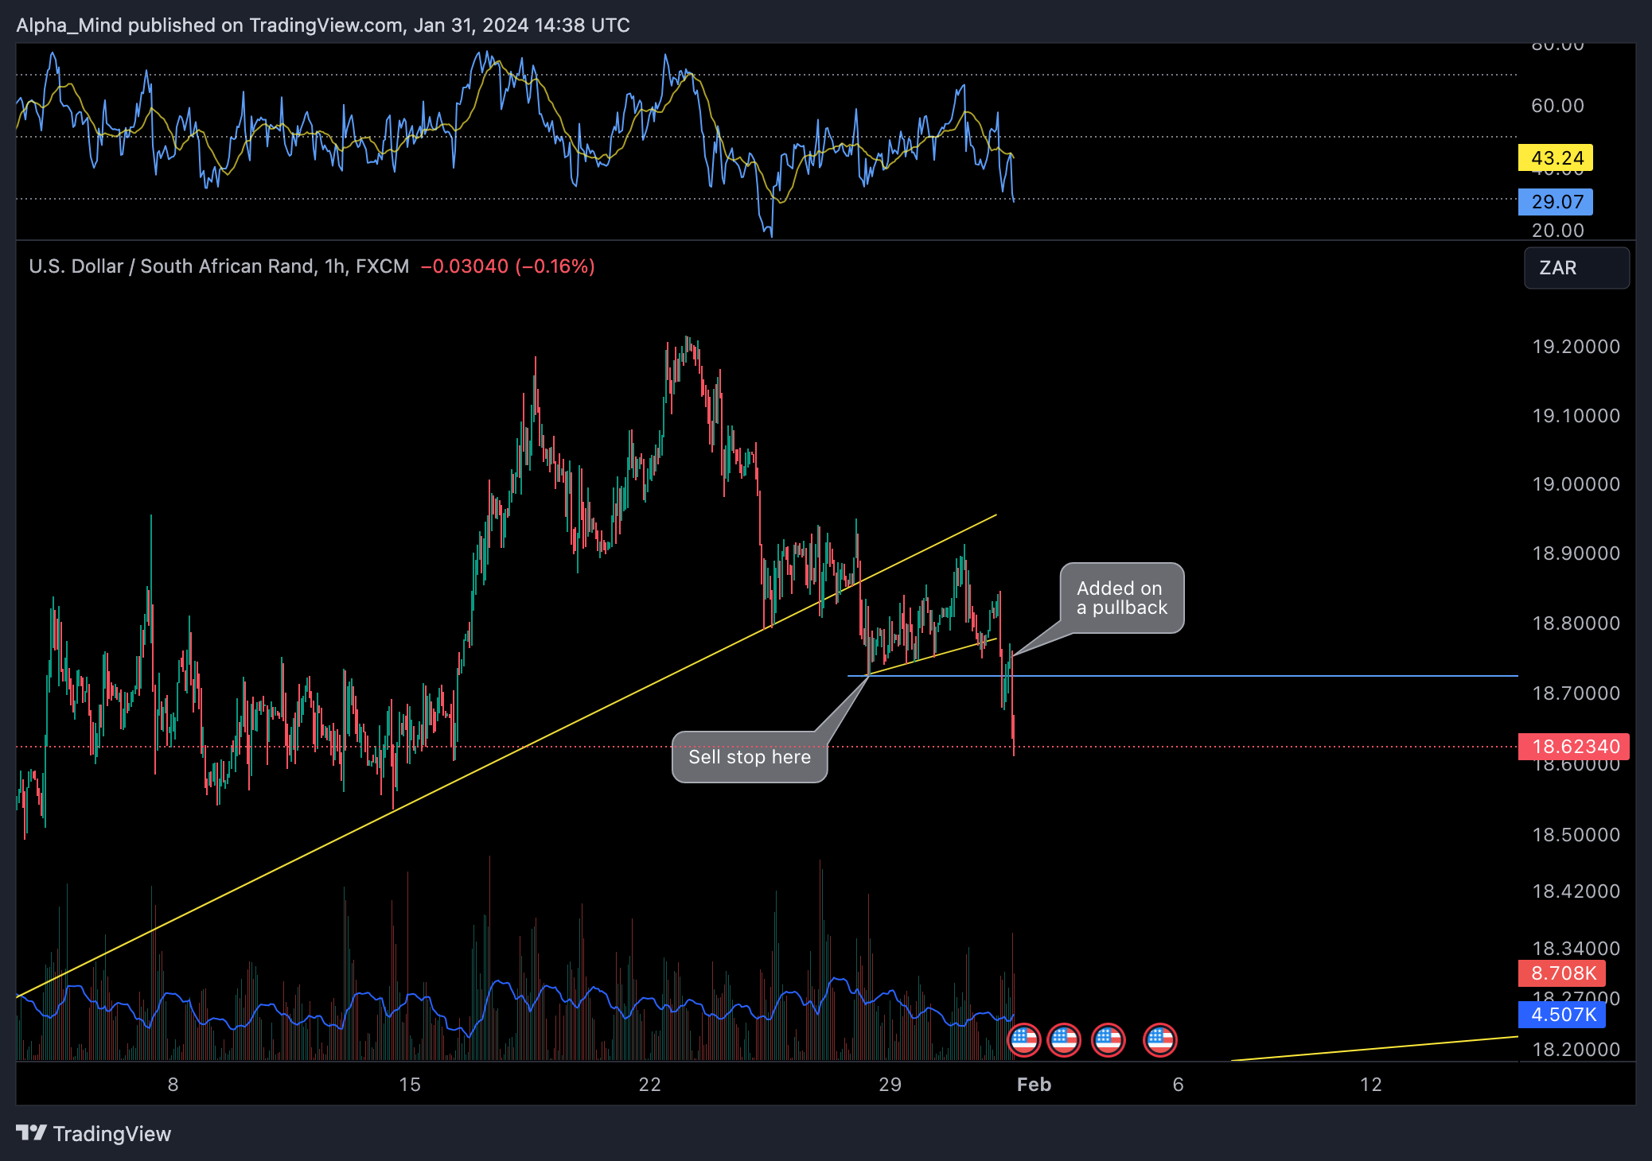Select the 'Sell stop here' callout annotation

click(x=750, y=757)
